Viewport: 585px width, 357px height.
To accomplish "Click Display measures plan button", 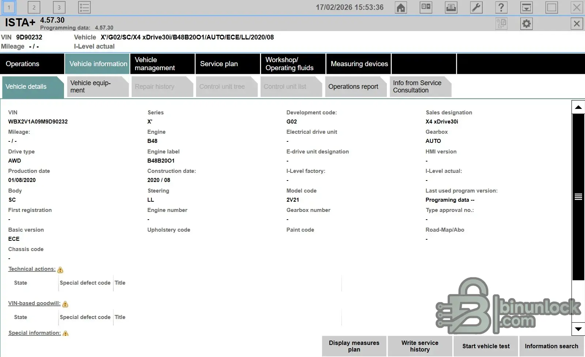I will click(354, 346).
